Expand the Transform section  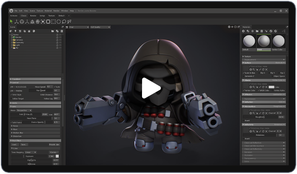pos(35,79)
